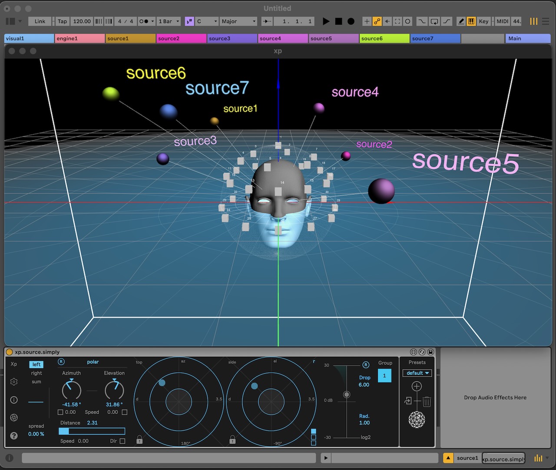The height and width of the screenshot is (470, 556).
Task: Delete preset with the trash can icon
Action: [x=427, y=402]
